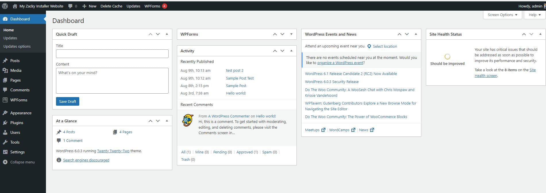Image resolution: width=546 pixels, height=193 pixels.
Task: Click the WordCamps external link icon
Action: pos(353,130)
